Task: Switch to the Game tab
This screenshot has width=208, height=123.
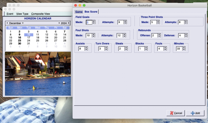Action: click(78, 12)
